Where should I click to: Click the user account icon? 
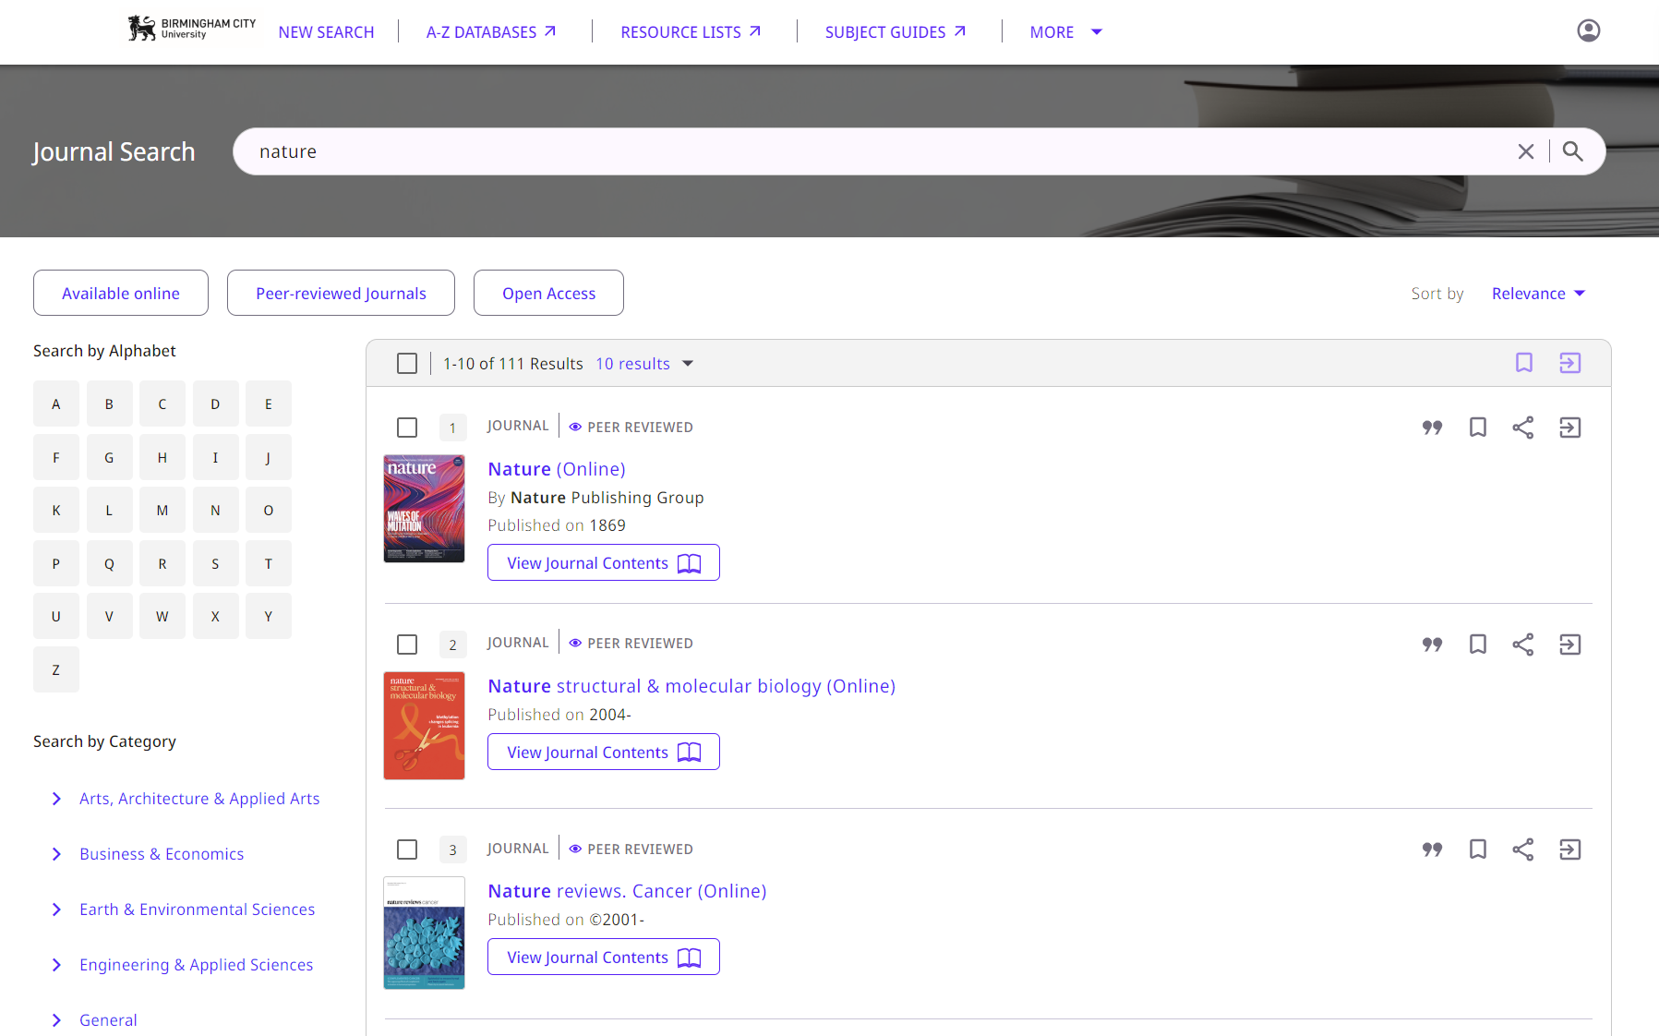[x=1588, y=31]
